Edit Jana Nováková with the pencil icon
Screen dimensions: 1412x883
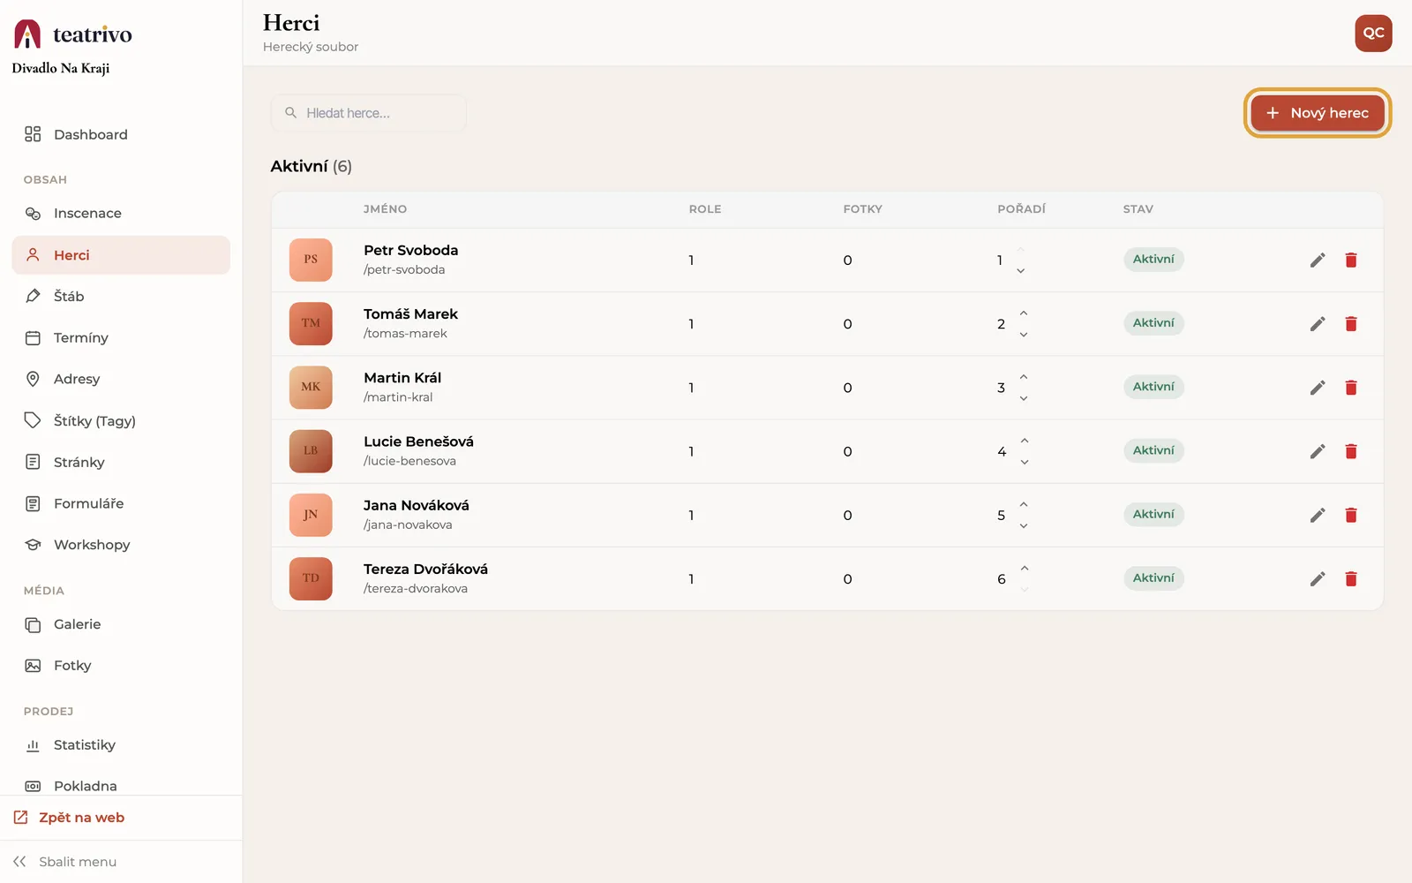click(x=1318, y=515)
